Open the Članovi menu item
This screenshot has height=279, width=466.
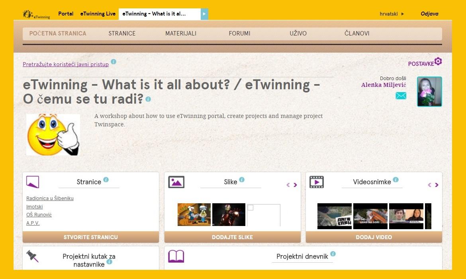coord(357,33)
